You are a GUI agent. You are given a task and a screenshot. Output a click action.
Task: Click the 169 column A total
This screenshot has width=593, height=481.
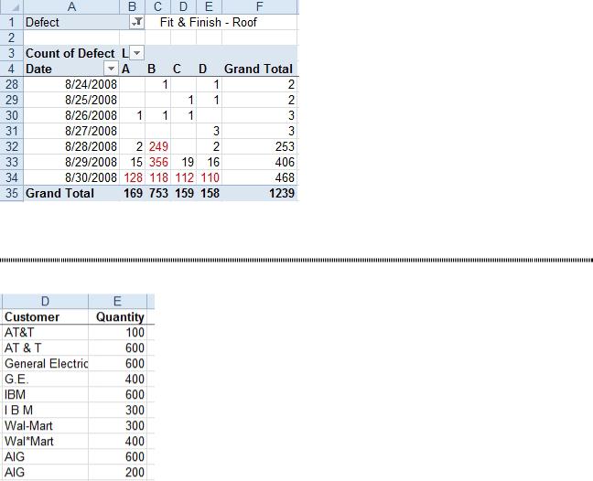(133, 193)
